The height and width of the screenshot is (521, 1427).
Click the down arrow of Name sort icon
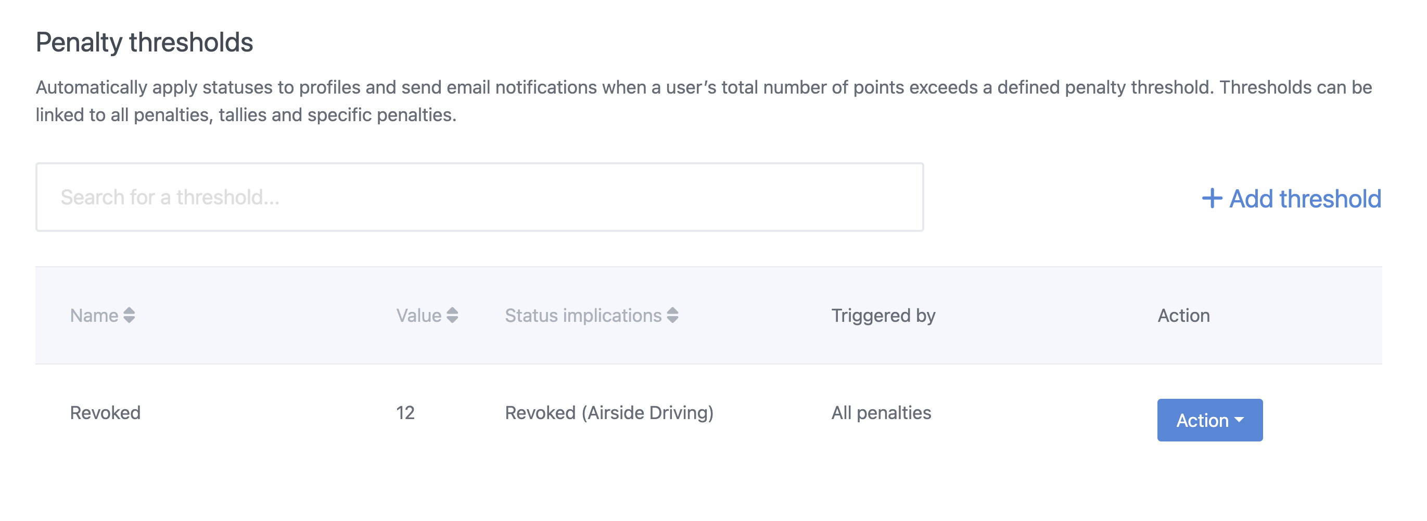pyautogui.click(x=129, y=319)
